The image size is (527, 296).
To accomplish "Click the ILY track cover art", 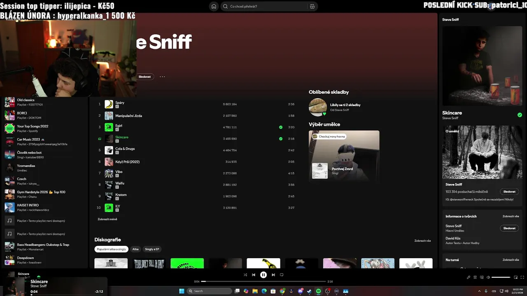I will pyautogui.click(x=109, y=208).
